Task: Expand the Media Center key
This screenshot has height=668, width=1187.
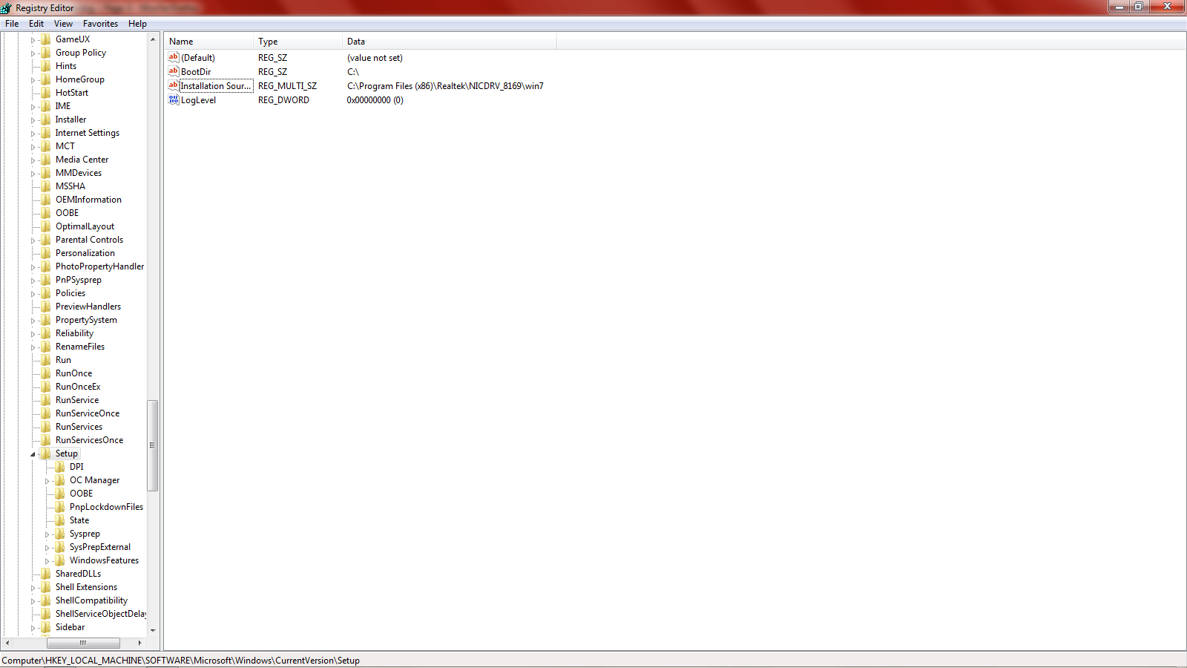Action: click(x=33, y=160)
